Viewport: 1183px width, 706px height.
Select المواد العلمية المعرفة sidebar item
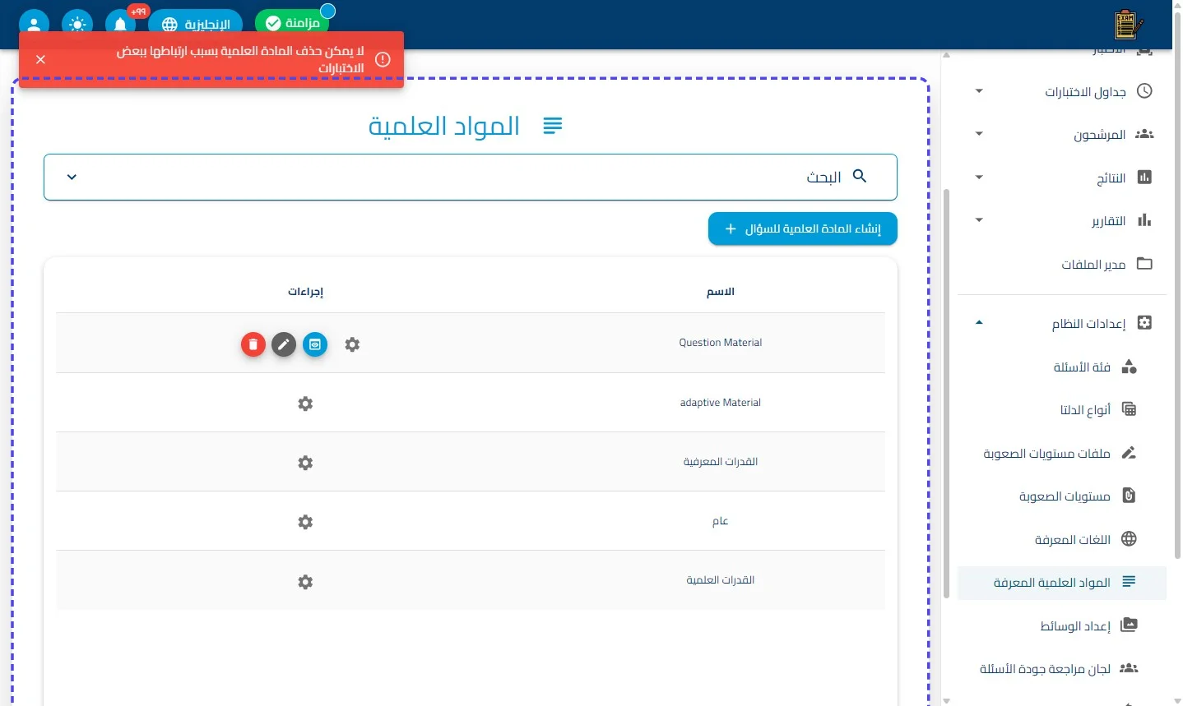[x=1062, y=583]
